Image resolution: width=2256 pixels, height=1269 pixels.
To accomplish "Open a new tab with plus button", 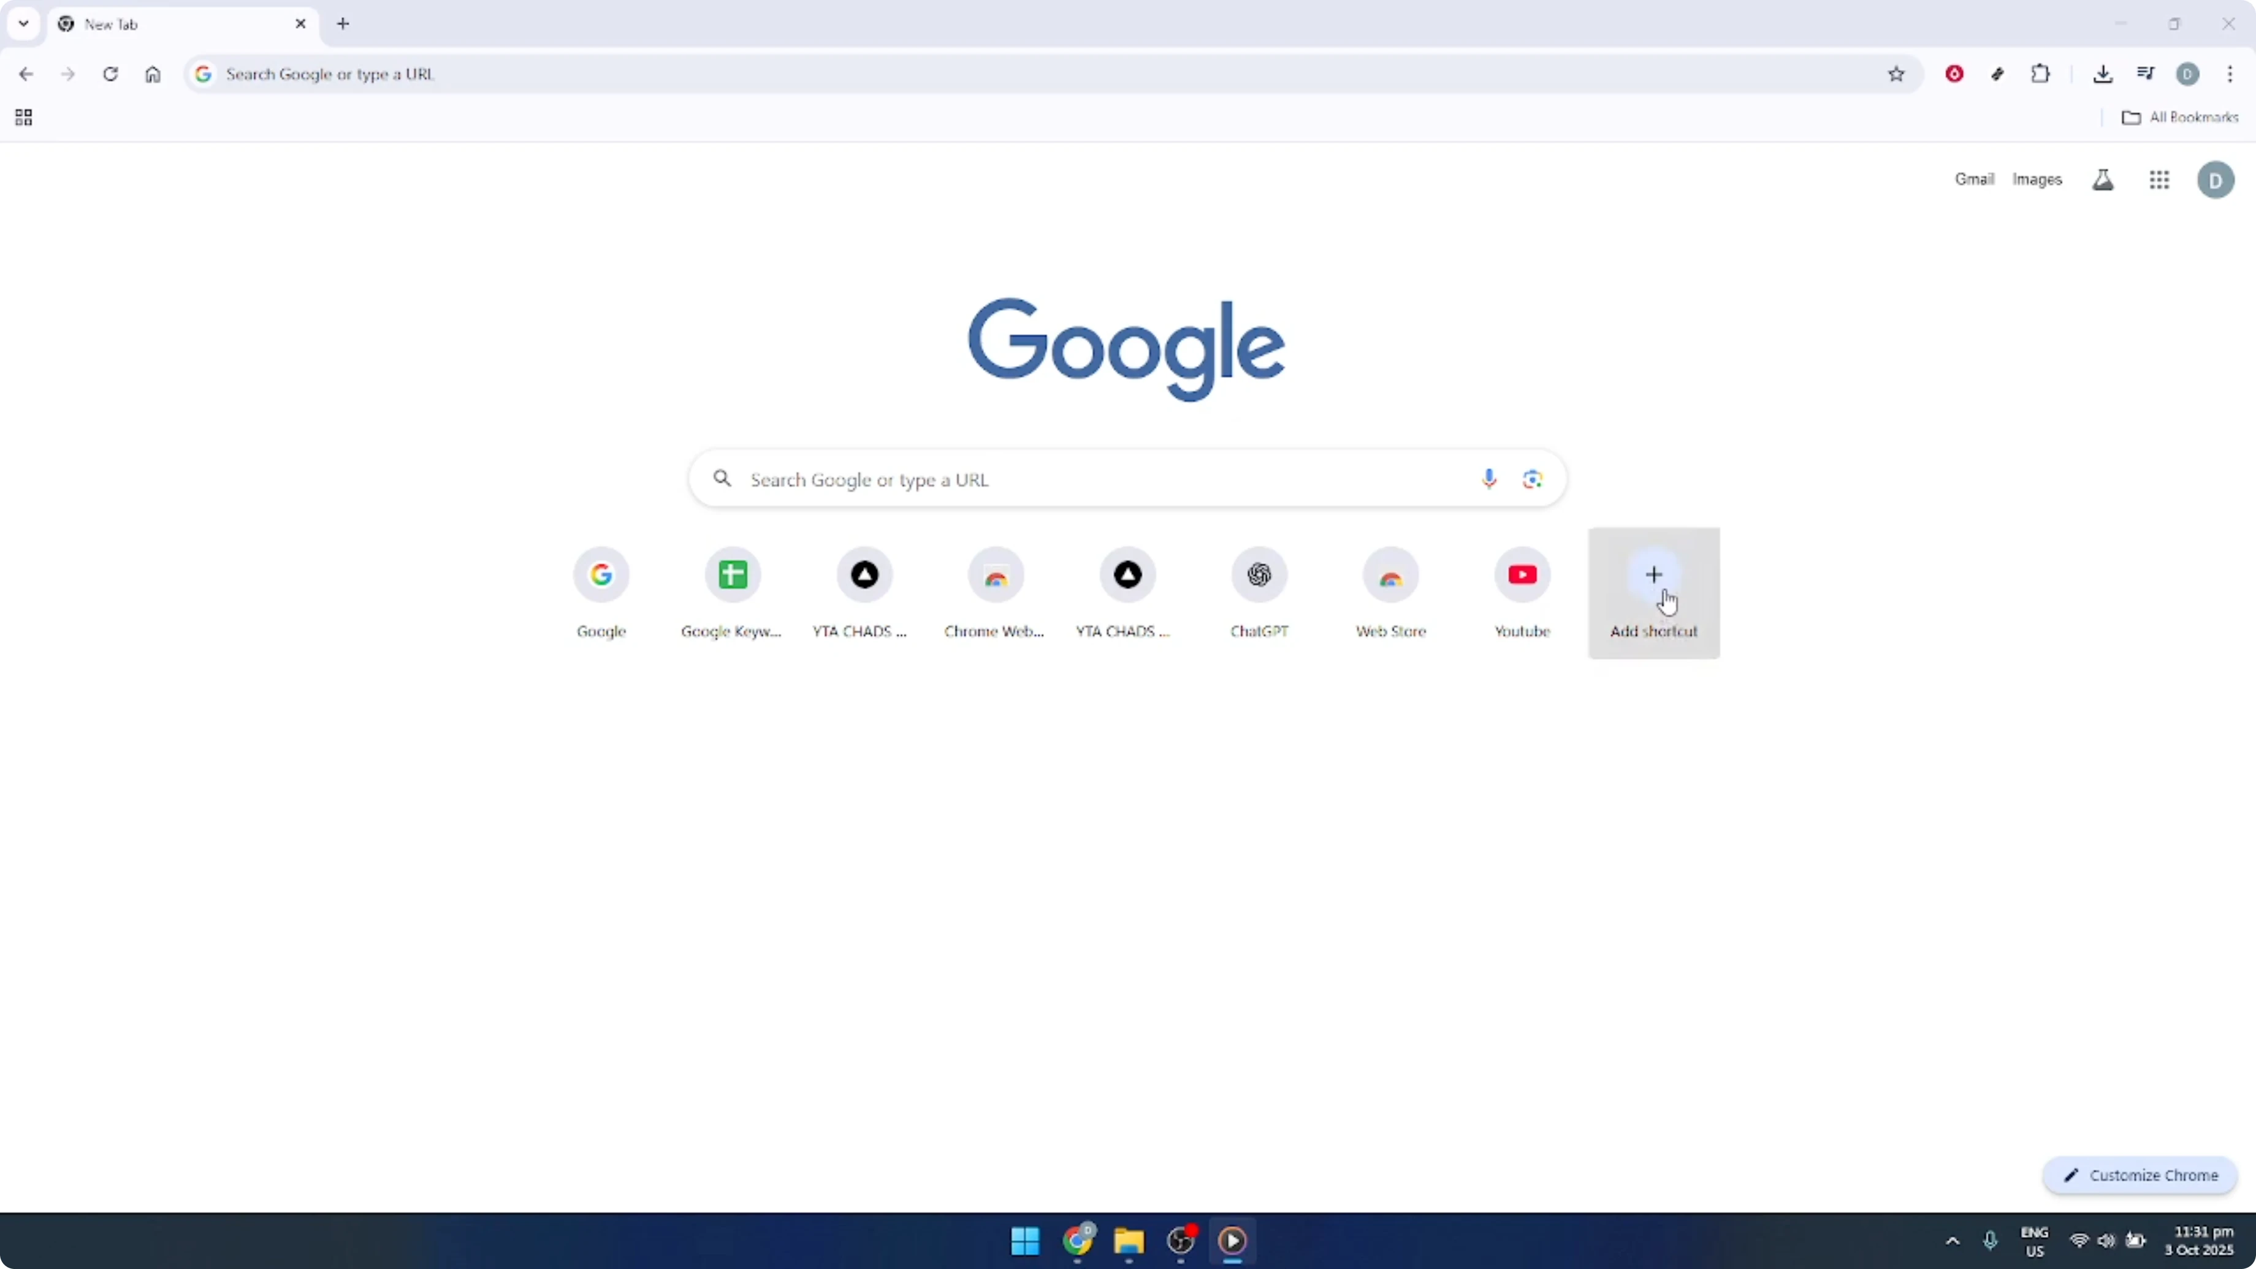I will click(343, 24).
